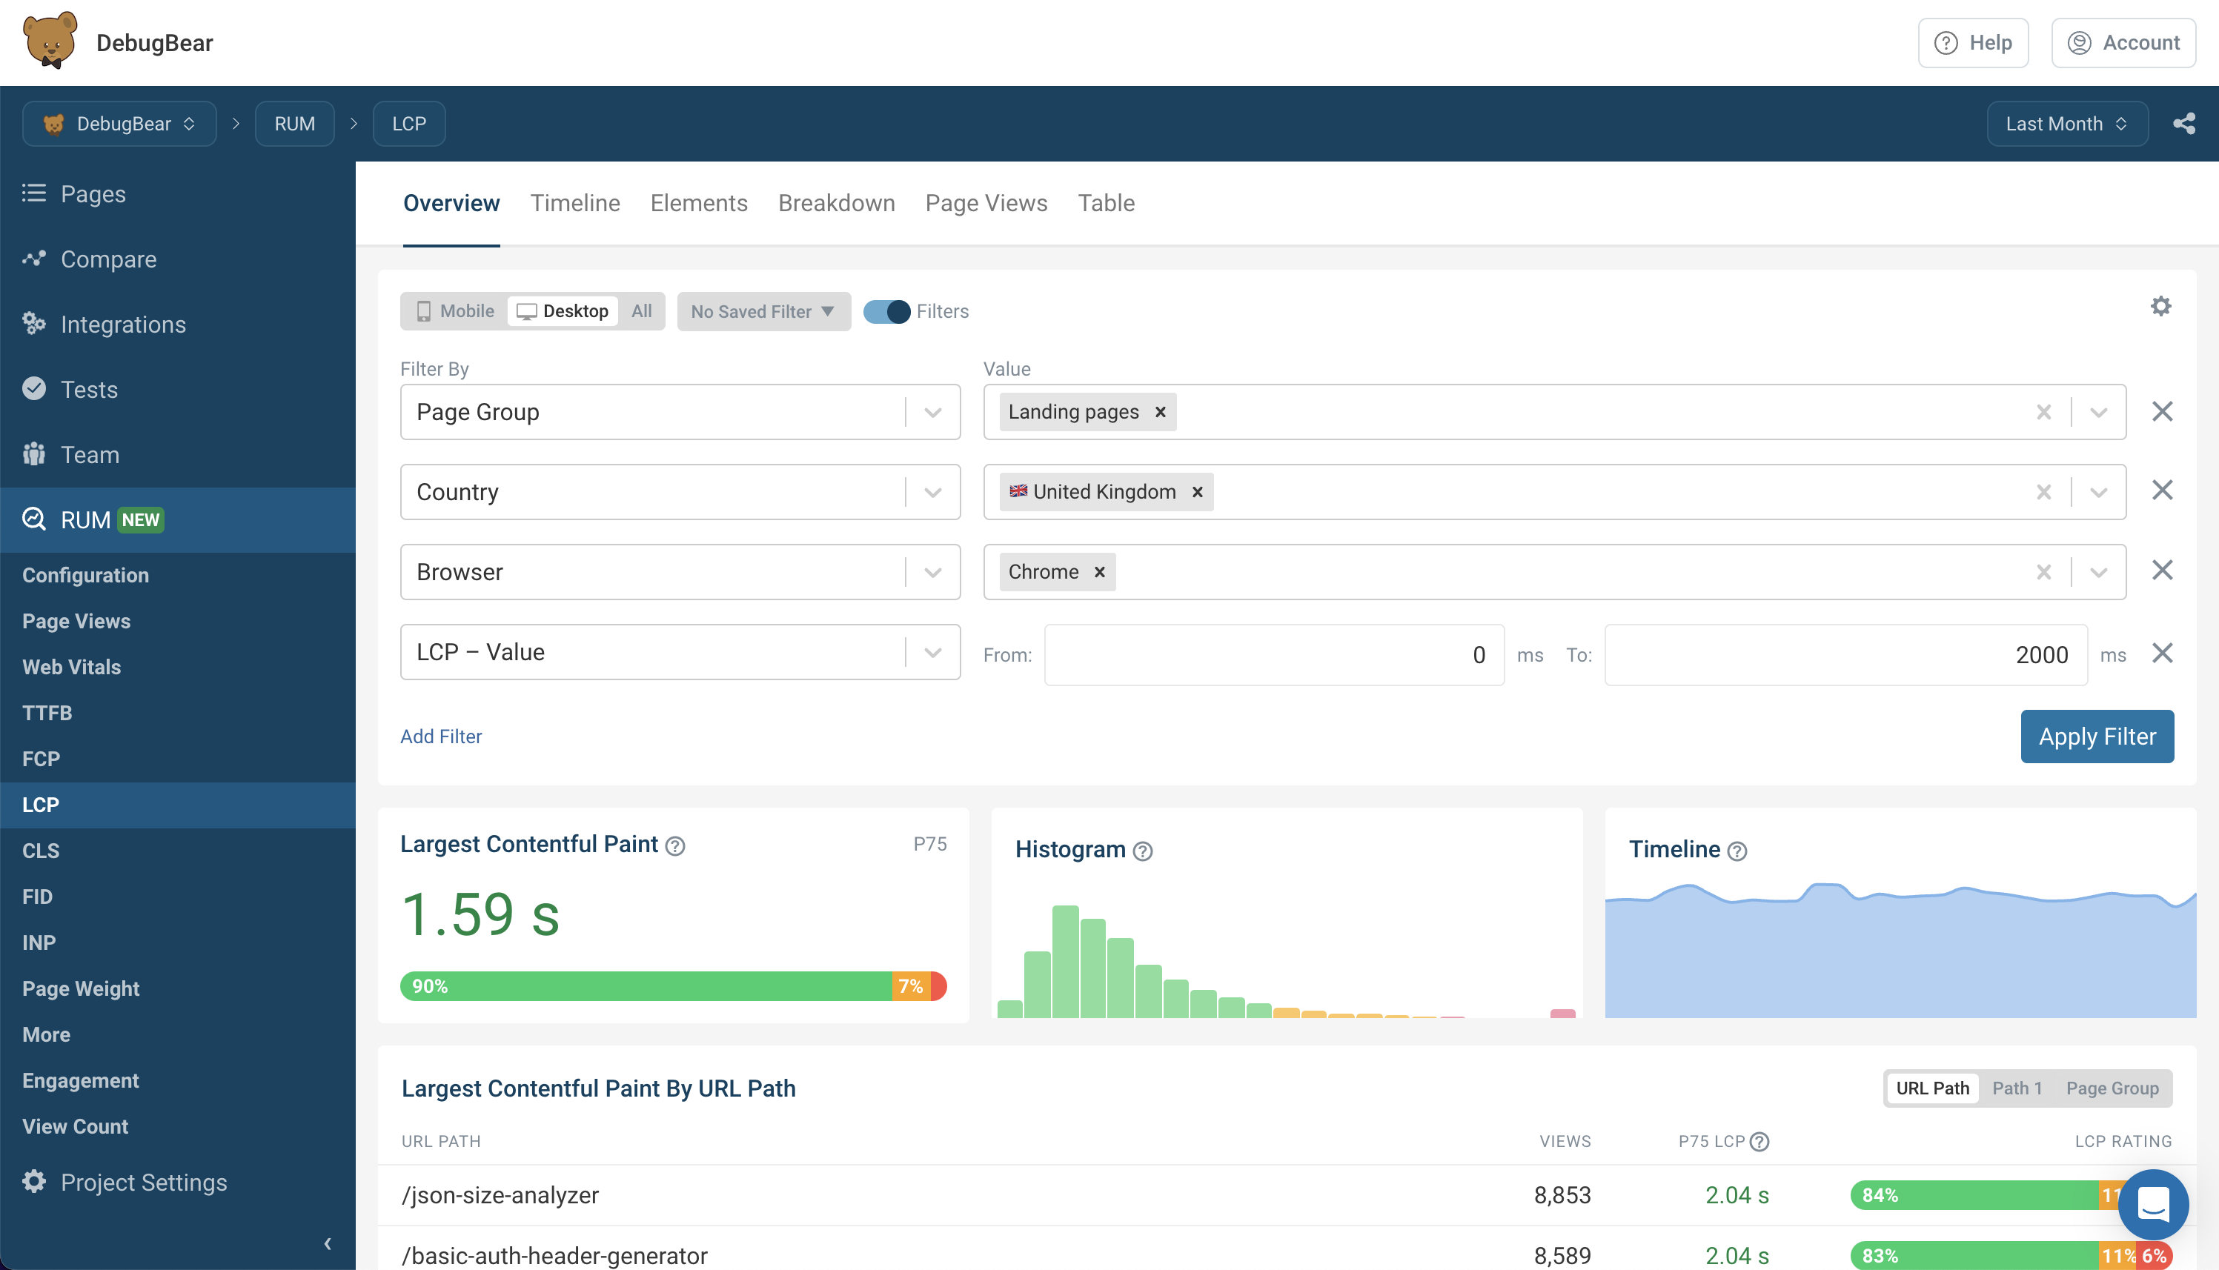
Task: Select the All devices option
Action: [641, 311]
